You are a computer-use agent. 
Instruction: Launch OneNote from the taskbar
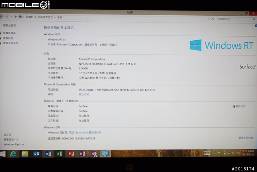tap(83, 154)
